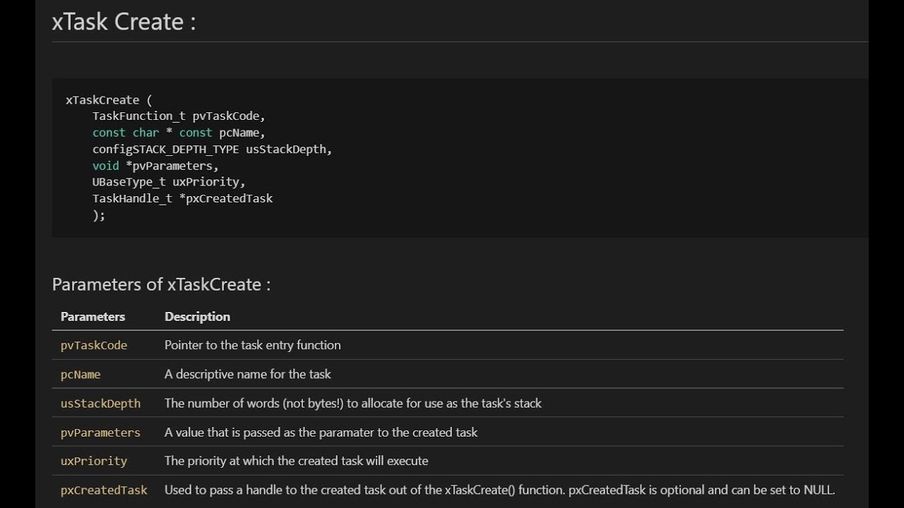This screenshot has height=508, width=904.
Task: Click "Pointer to the task entry function" description
Action: click(252, 345)
